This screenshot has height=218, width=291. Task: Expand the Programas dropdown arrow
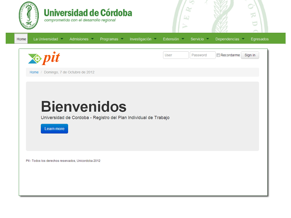tap(122, 39)
